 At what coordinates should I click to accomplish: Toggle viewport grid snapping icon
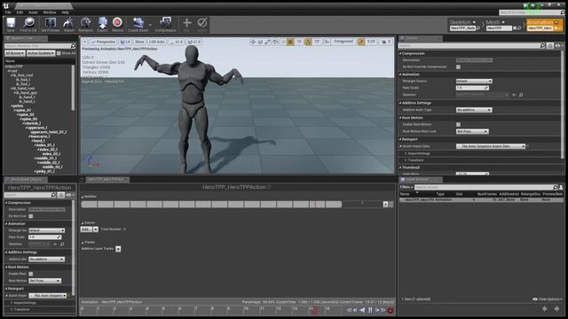coord(290,42)
